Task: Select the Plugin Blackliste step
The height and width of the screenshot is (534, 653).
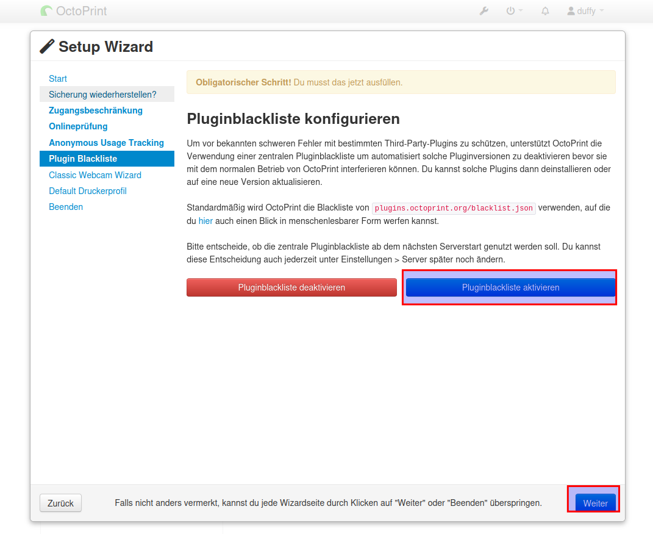Action: (x=83, y=159)
